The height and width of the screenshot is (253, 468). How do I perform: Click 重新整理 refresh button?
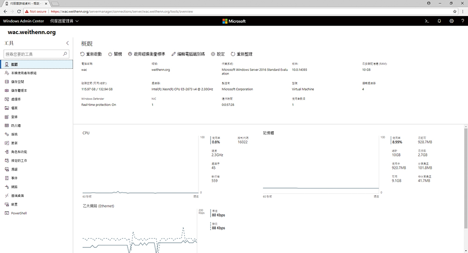(x=242, y=54)
